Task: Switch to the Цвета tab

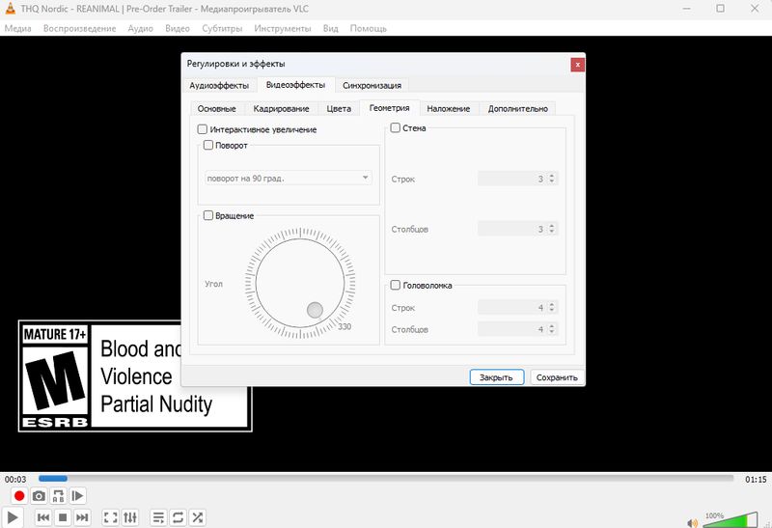Action: [338, 109]
